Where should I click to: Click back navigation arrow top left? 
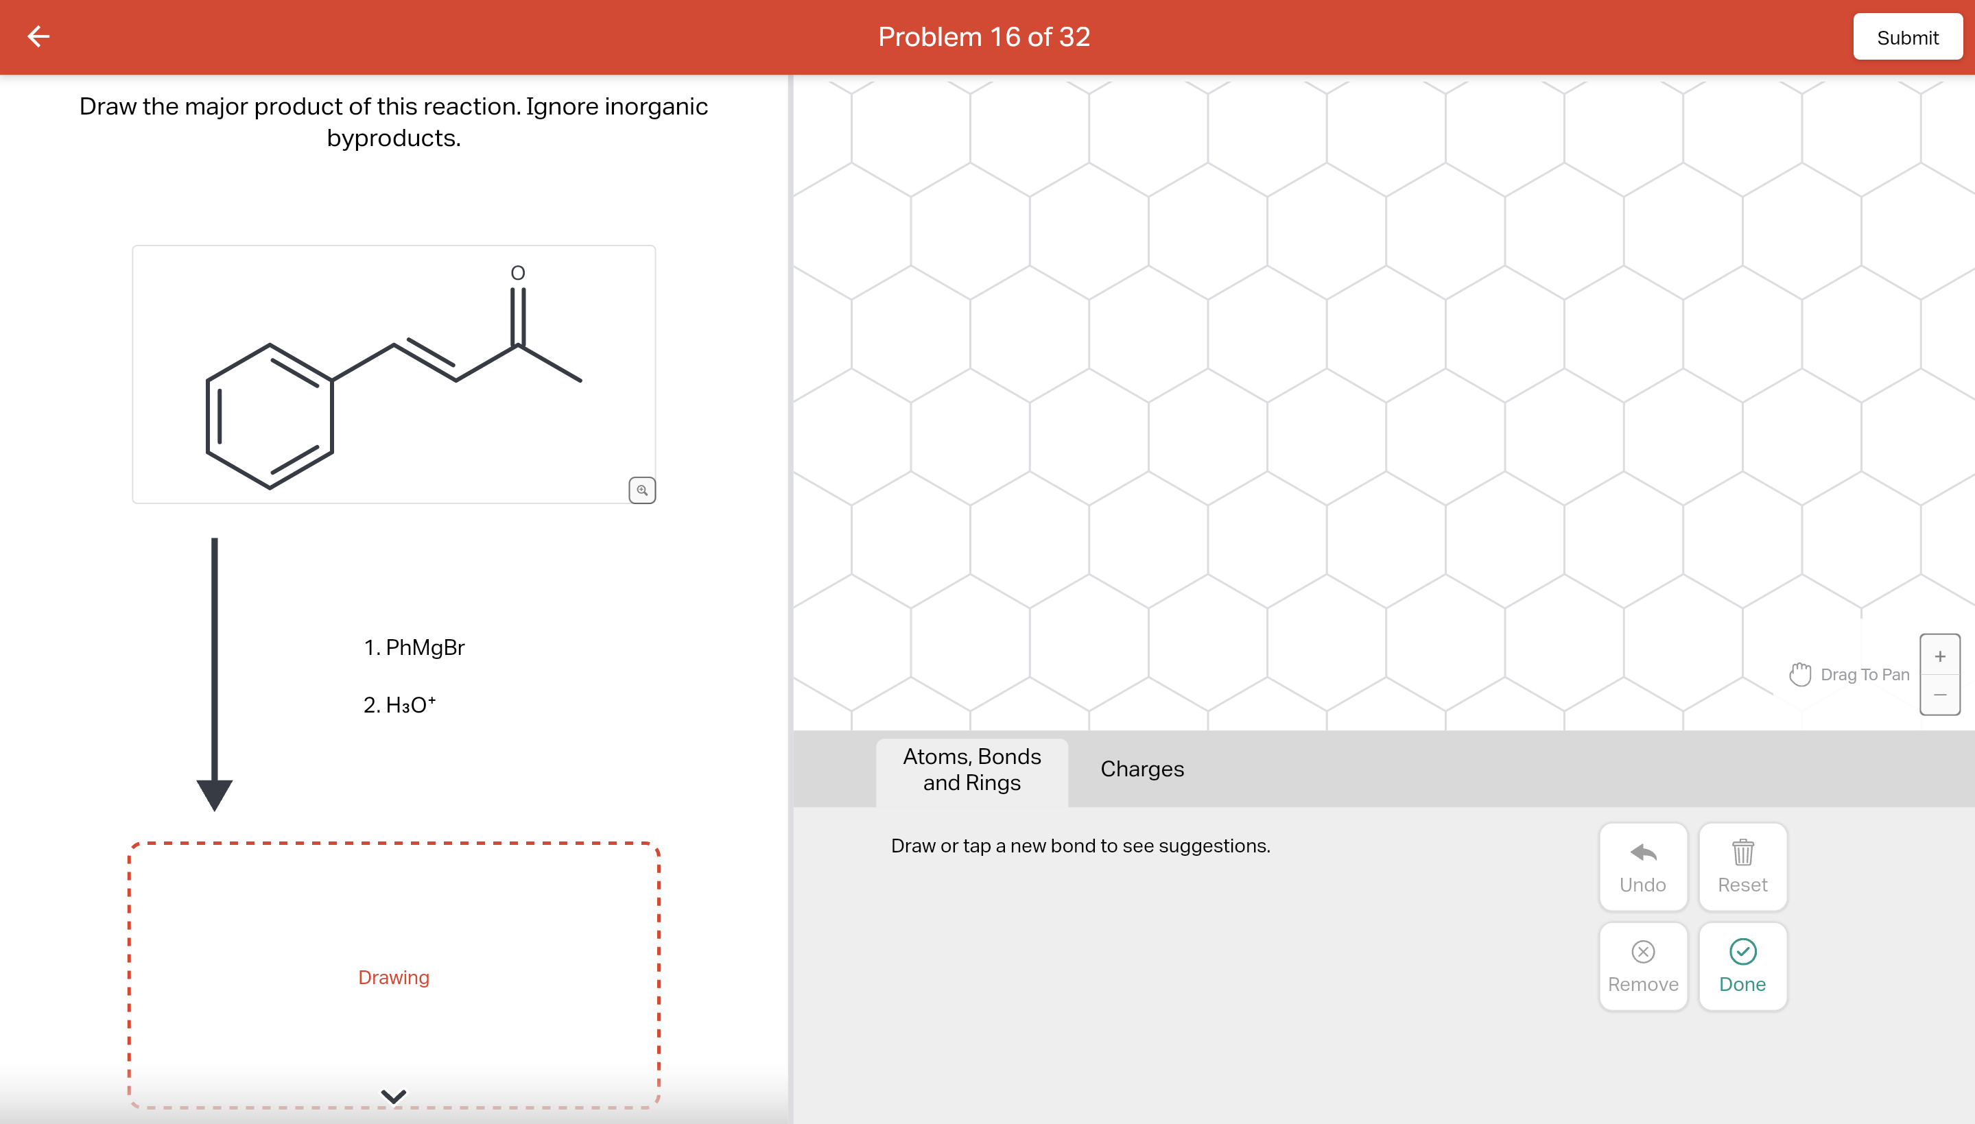pos(38,36)
